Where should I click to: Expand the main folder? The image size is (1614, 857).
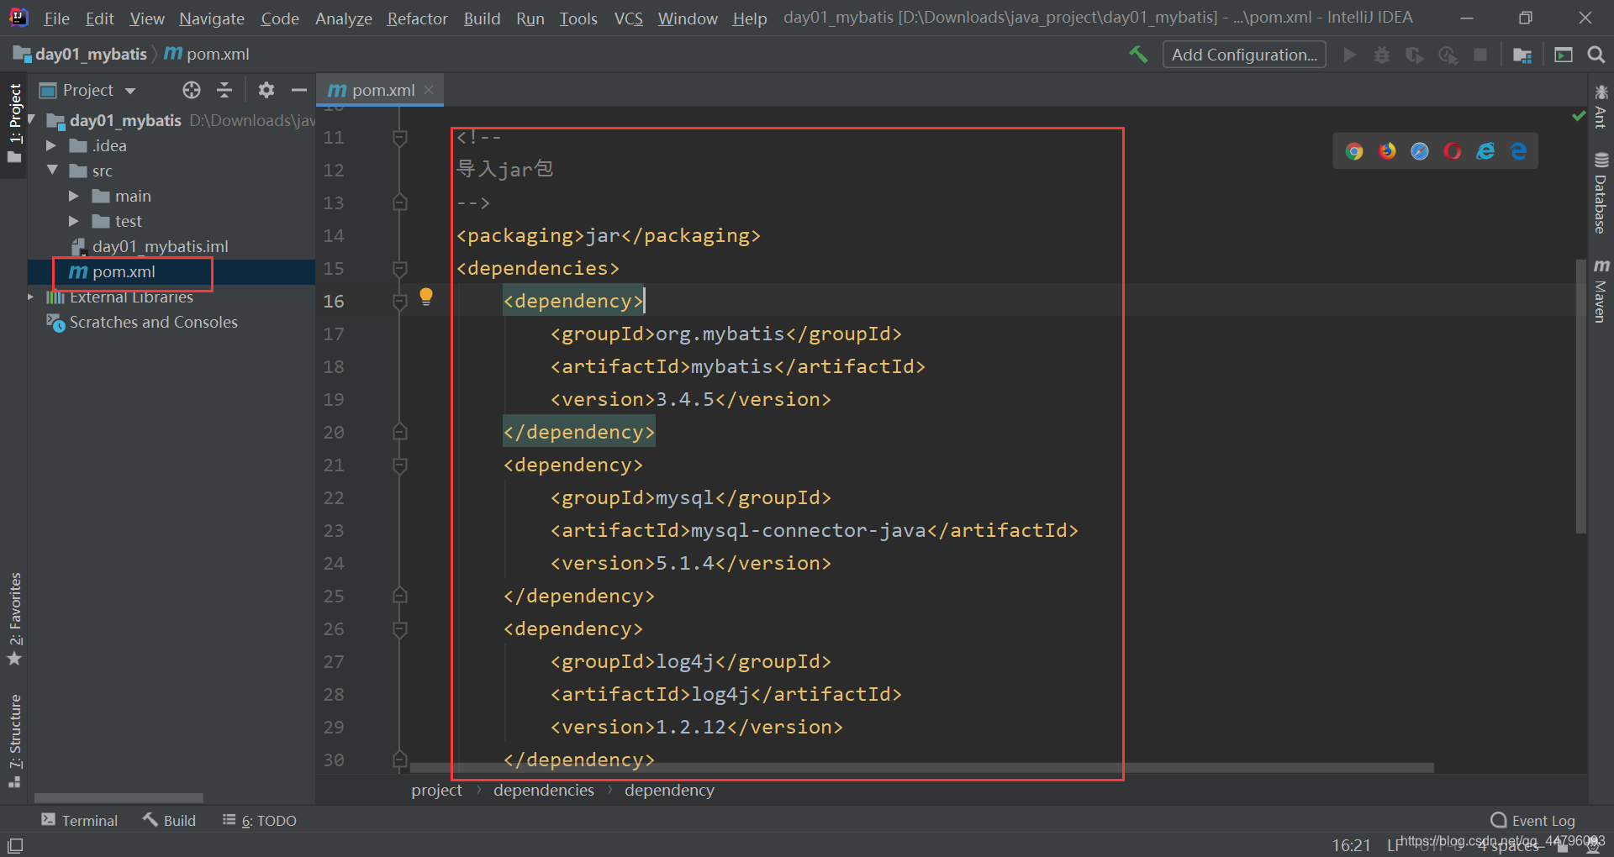pyautogui.click(x=73, y=196)
